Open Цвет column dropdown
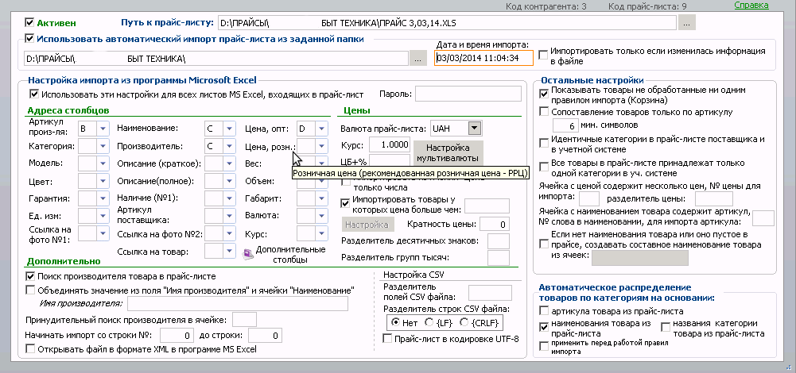796x373 pixels. point(103,182)
